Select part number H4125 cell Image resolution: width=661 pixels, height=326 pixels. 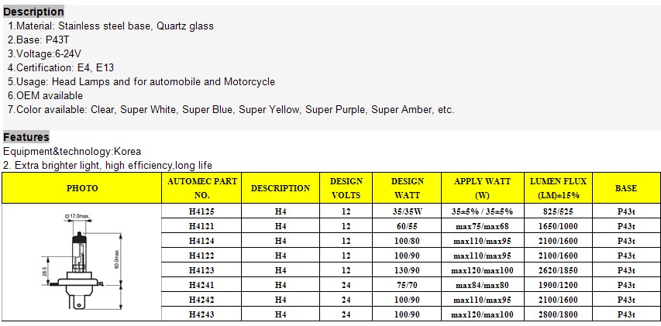point(201,211)
